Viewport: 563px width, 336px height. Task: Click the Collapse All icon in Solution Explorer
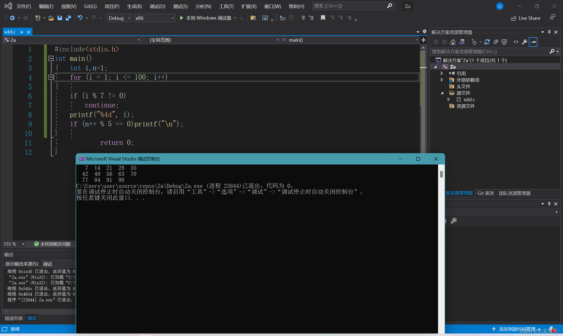click(x=496, y=42)
